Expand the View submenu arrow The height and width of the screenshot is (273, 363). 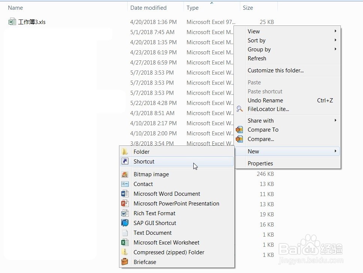point(336,31)
